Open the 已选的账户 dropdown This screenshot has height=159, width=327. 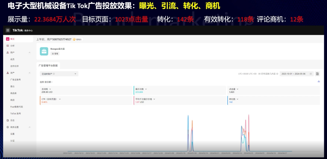(x=59, y=74)
